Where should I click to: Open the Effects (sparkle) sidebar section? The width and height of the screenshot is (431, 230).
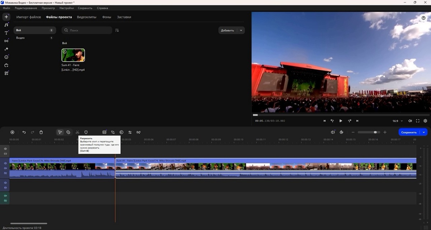[6, 49]
